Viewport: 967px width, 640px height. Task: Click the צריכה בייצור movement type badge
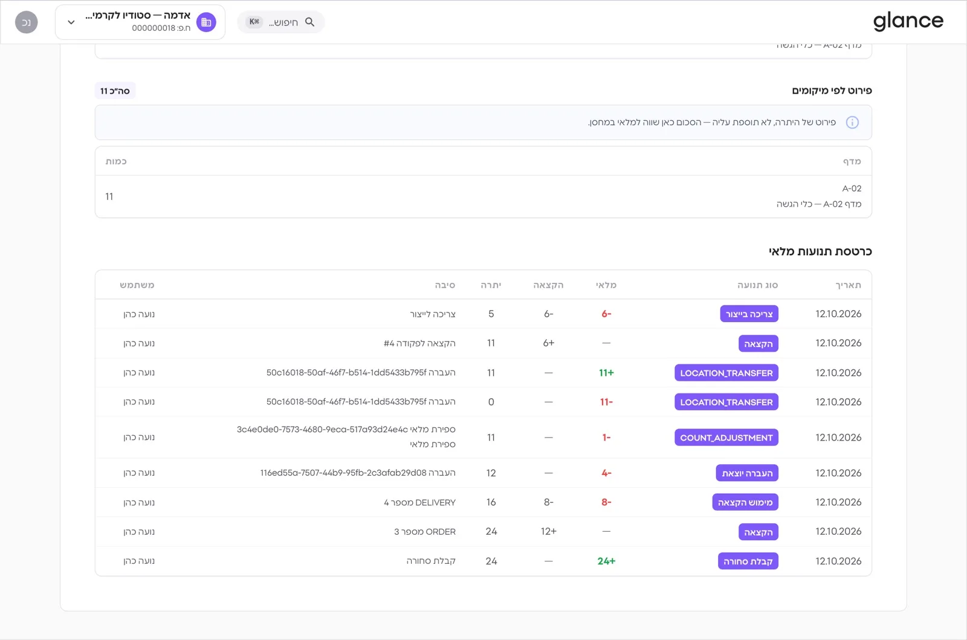tap(749, 314)
